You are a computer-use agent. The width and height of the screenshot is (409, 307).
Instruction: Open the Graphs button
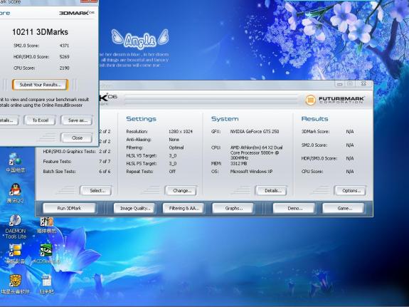pos(233,208)
